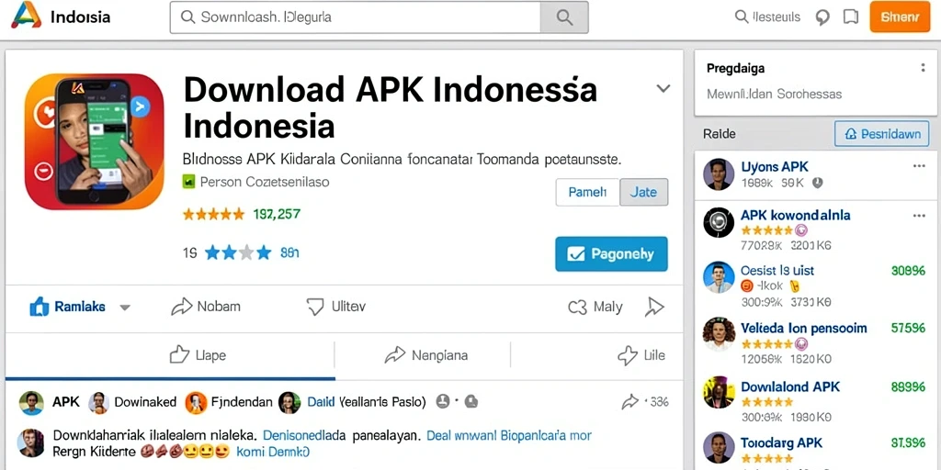Select the Pameh option
The height and width of the screenshot is (470, 941).
tap(587, 193)
